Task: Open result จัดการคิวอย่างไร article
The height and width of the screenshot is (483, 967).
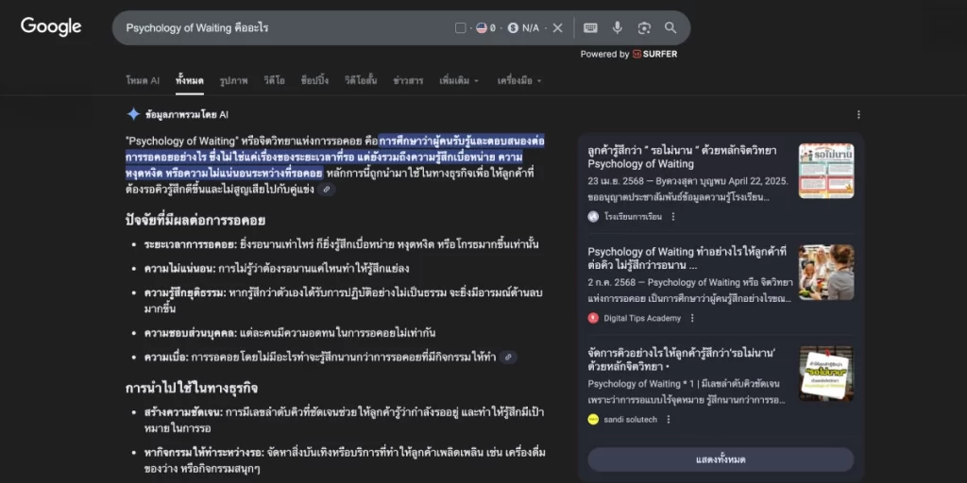Action: [x=682, y=359]
